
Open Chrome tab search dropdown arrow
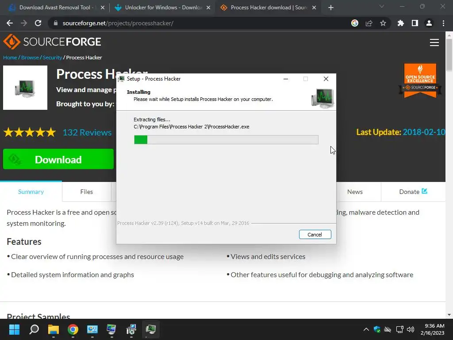click(x=382, y=6)
